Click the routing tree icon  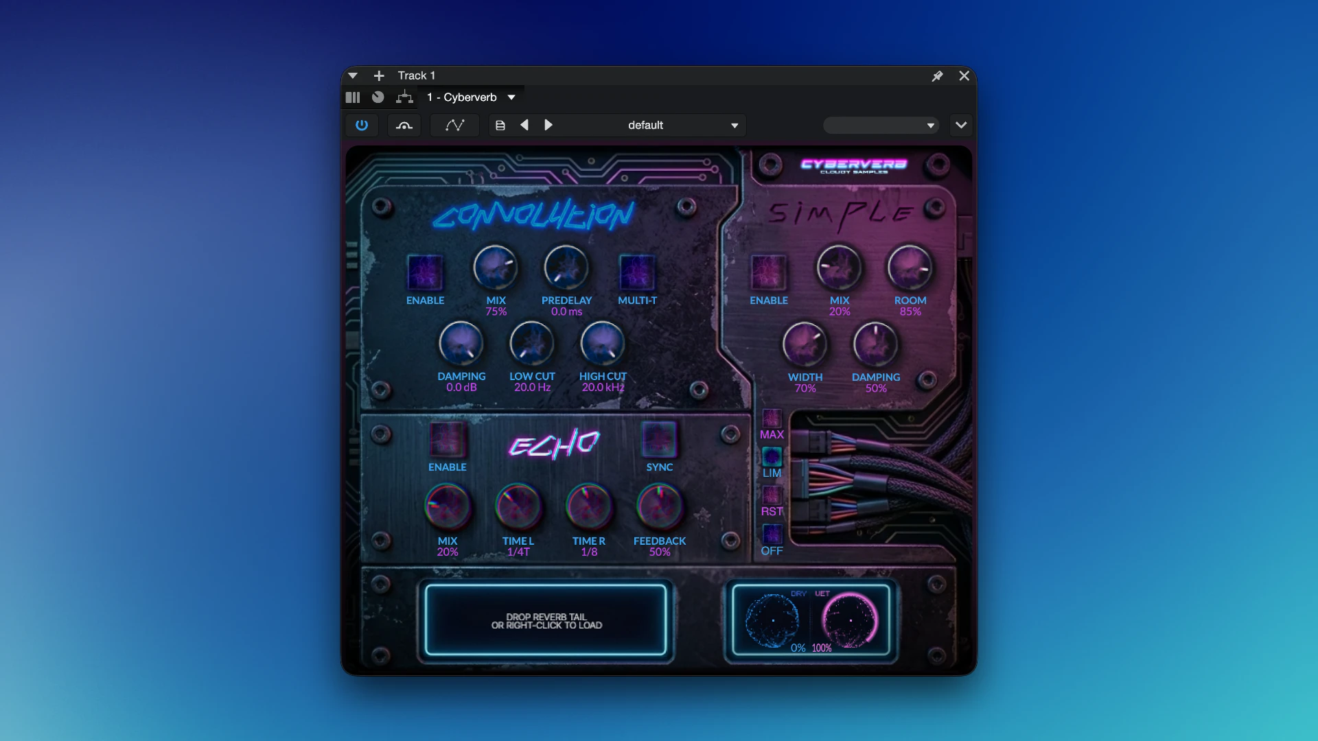[x=404, y=97]
